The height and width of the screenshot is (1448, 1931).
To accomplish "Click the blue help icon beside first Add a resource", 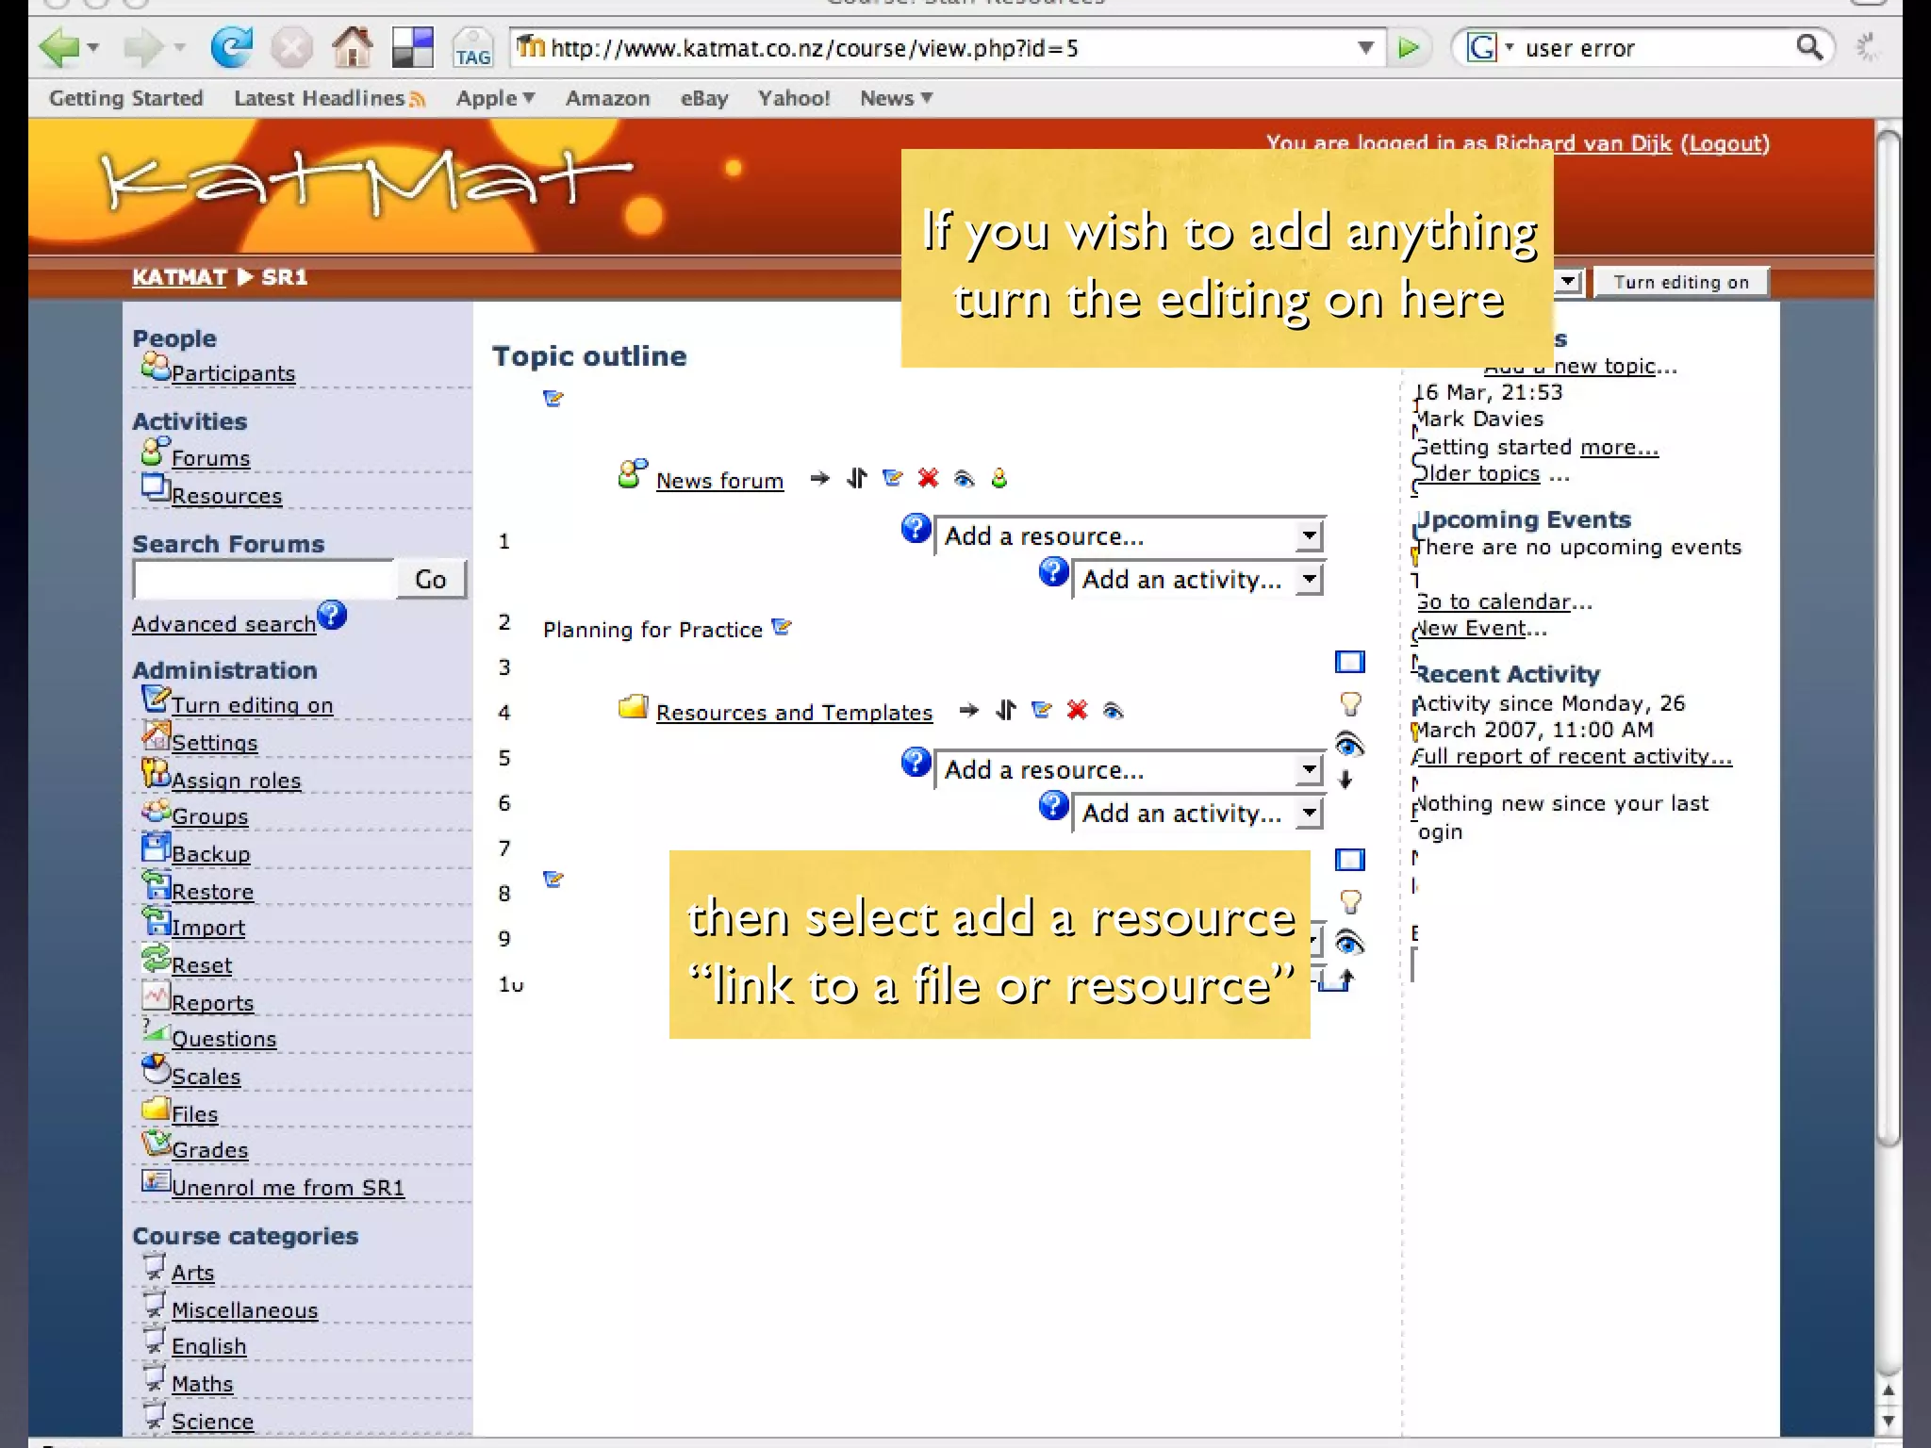I will coord(916,530).
